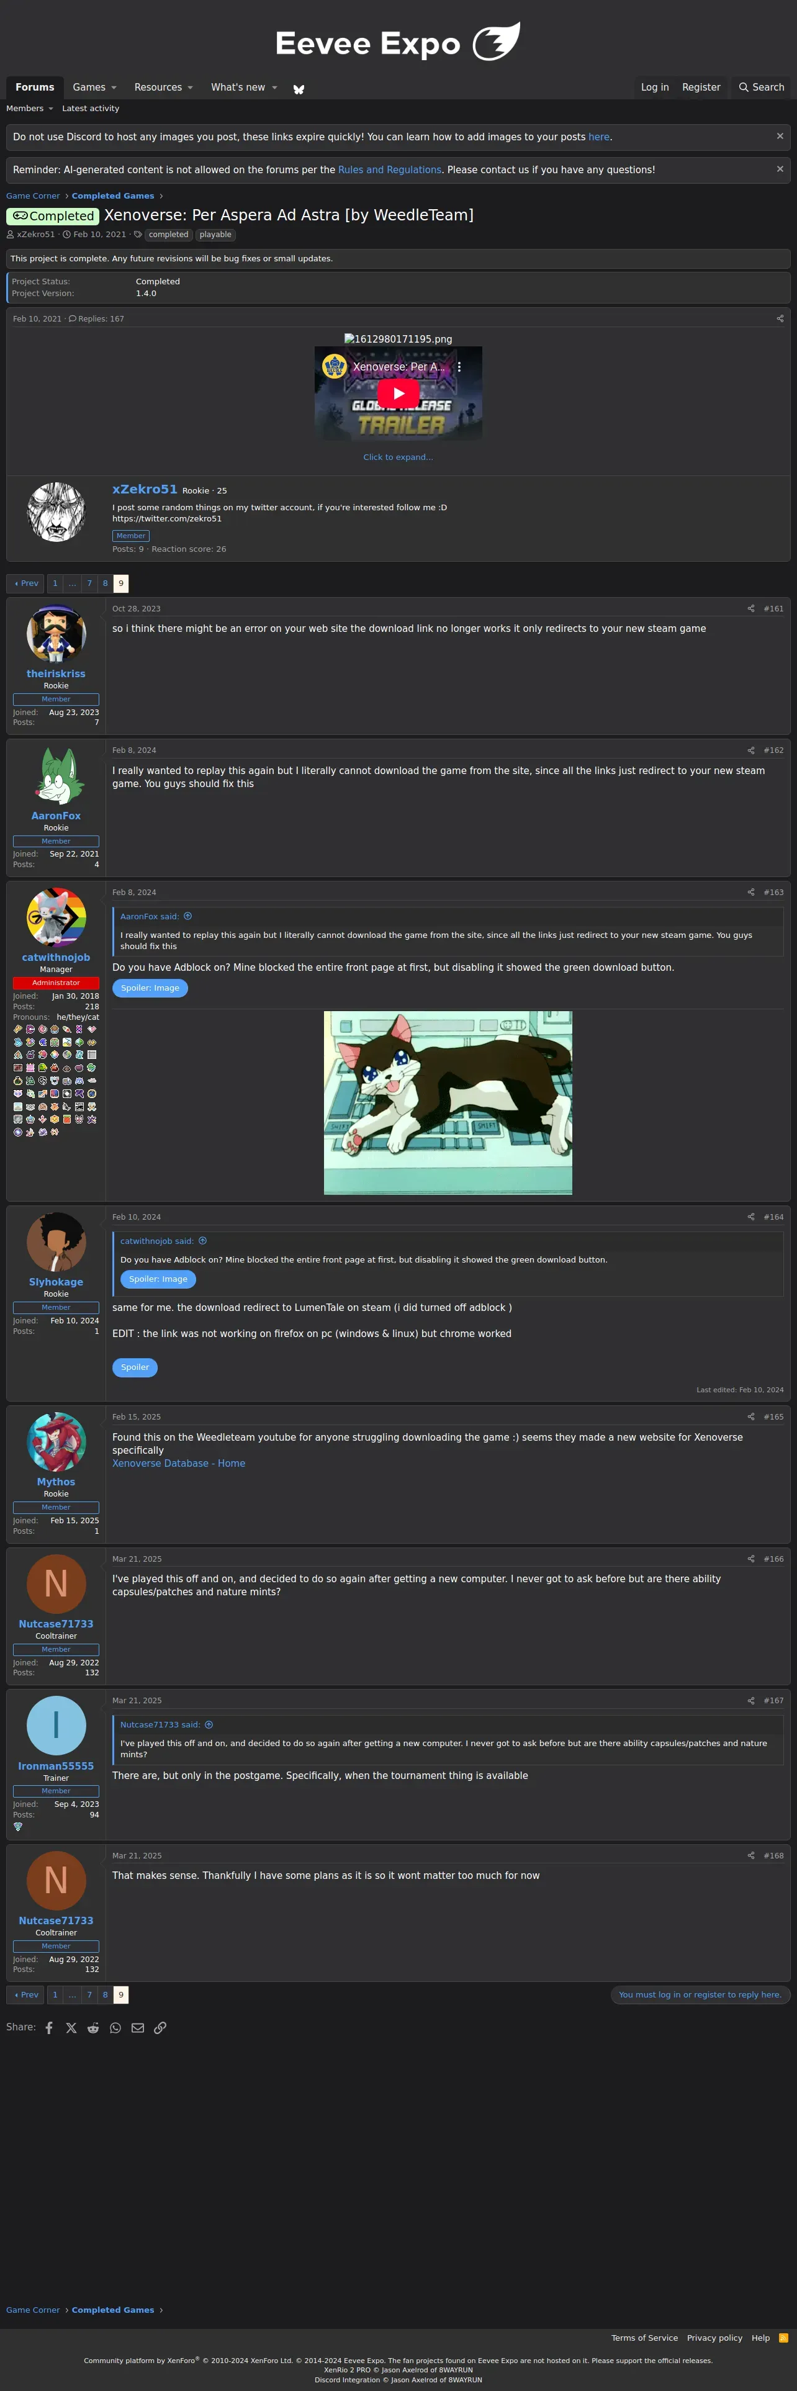The height and width of the screenshot is (2391, 797).
Task: Open YouTube video options three-dot menu
Action: pyautogui.click(x=458, y=367)
